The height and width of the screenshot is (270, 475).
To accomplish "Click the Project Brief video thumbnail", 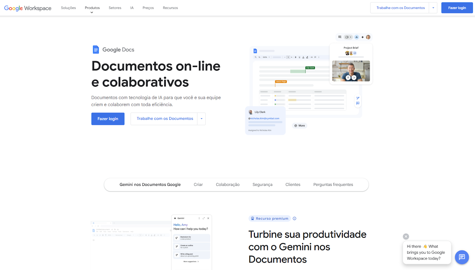I will tap(351, 71).
